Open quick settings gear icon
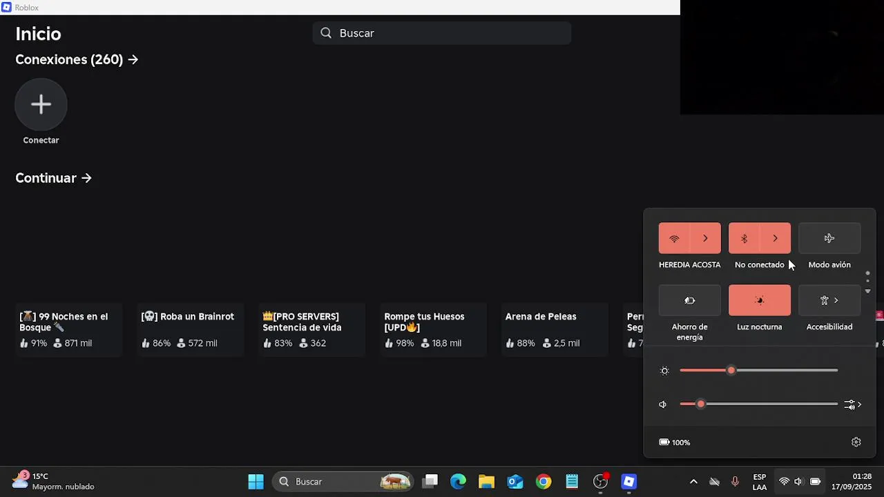This screenshot has height=497, width=884. tap(856, 442)
